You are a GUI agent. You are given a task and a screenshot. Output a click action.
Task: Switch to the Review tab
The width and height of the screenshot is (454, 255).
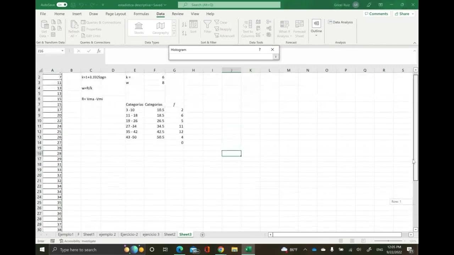tap(178, 14)
